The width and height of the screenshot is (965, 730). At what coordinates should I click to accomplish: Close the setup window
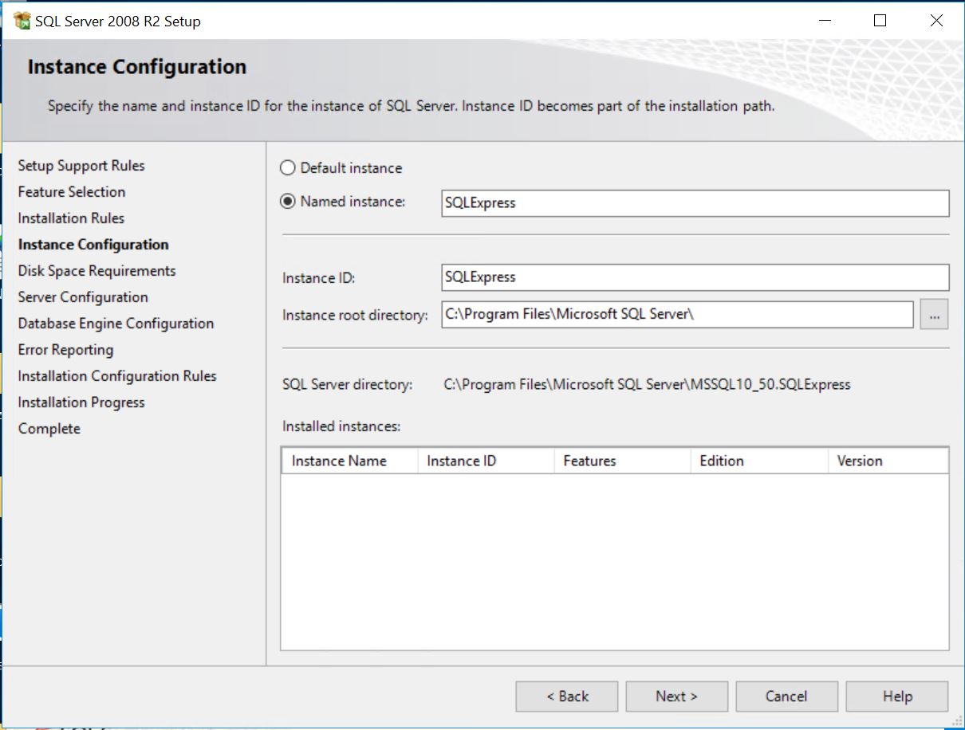[x=937, y=22]
